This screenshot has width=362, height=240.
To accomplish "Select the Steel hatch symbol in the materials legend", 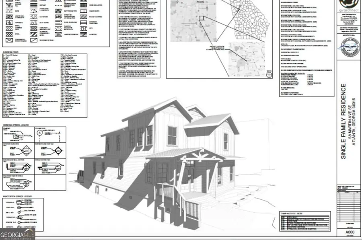I will coord(8,34).
